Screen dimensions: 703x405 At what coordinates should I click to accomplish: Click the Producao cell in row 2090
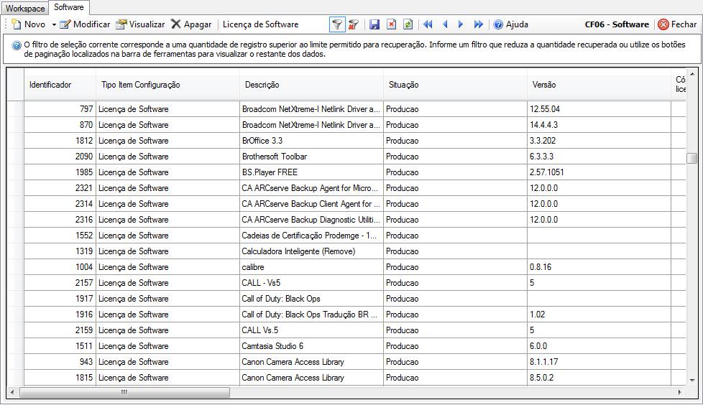pos(455,157)
